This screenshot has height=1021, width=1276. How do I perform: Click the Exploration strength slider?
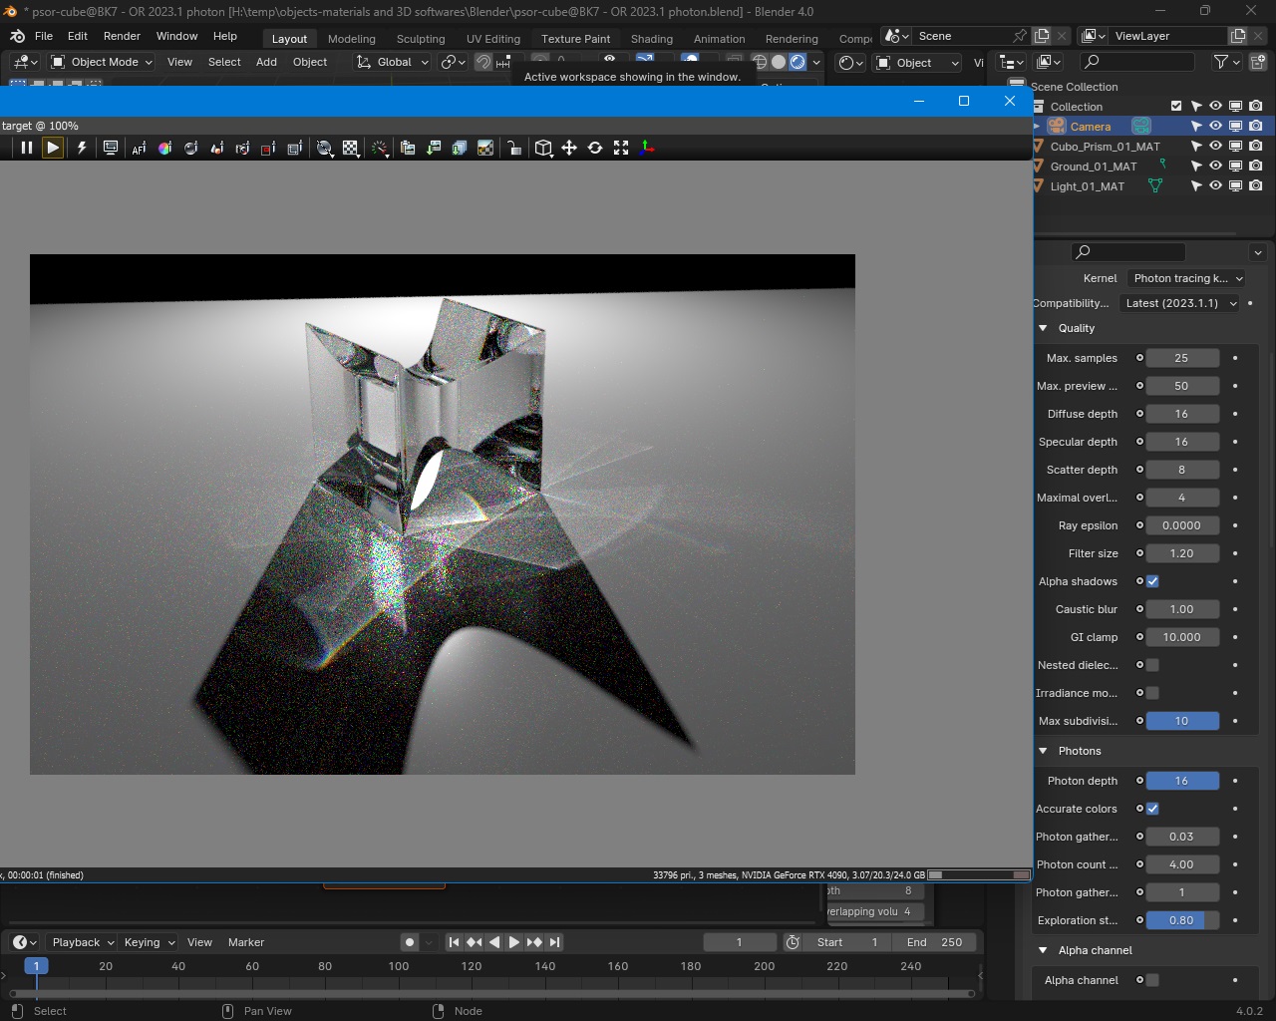[1181, 920]
